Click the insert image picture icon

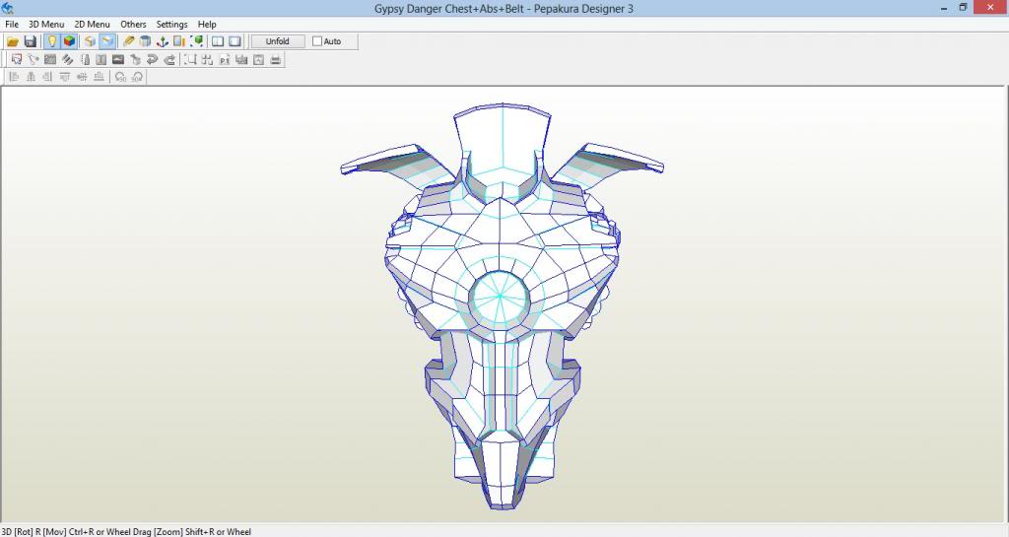(118, 60)
